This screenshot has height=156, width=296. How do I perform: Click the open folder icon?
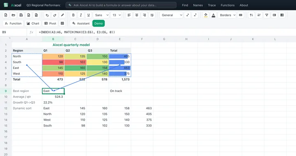[14, 15]
